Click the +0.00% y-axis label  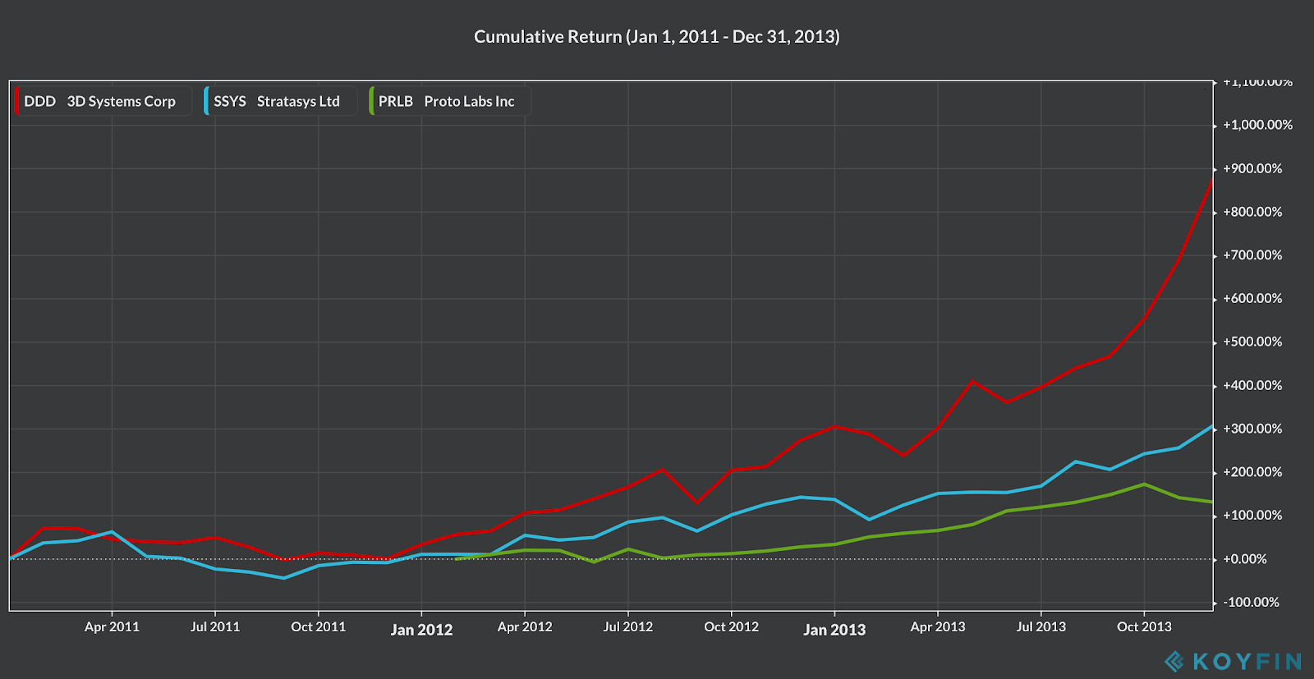(x=1245, y=559)
